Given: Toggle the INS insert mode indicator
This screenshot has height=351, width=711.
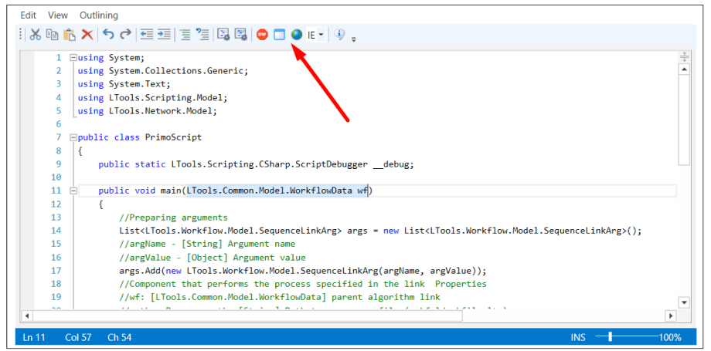Looking at the screenshot, I should tap(578, 337).
